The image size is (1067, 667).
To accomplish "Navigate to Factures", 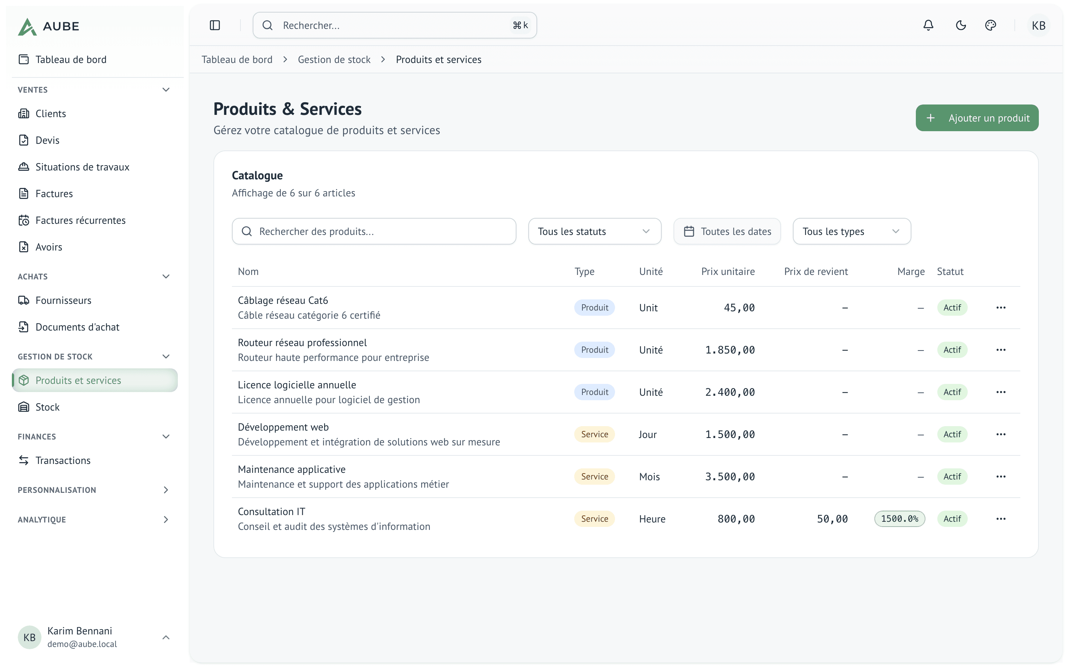I will pos(95,193).
